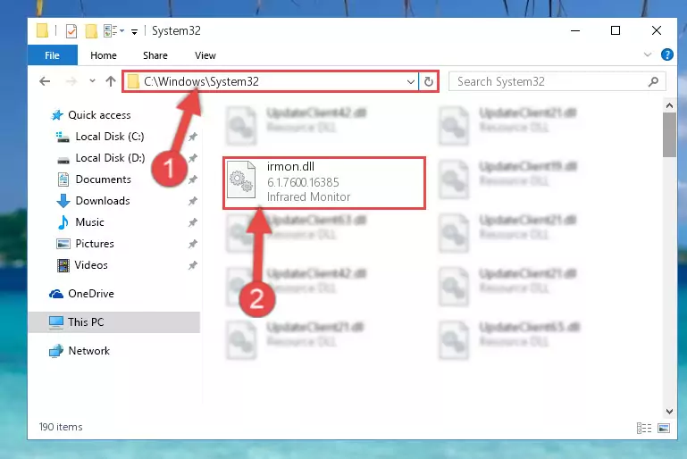Expand the ribbon with the chevron
This screenshot has width=687, height=459.
coord(647,54)
